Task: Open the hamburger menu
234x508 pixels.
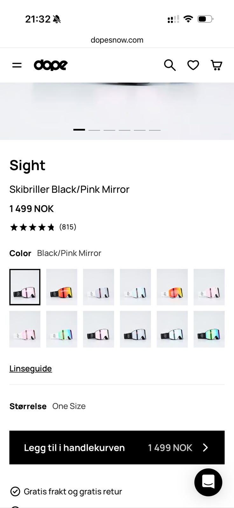Action: [x=17, y=65]
